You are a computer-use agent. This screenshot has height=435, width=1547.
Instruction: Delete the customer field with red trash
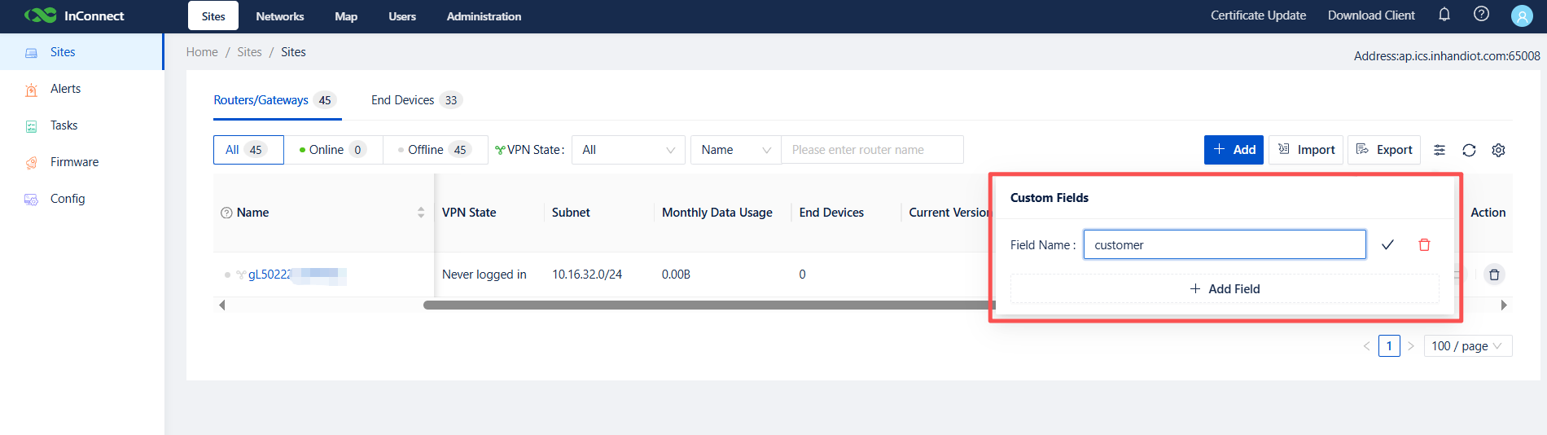click(1424, 244)
